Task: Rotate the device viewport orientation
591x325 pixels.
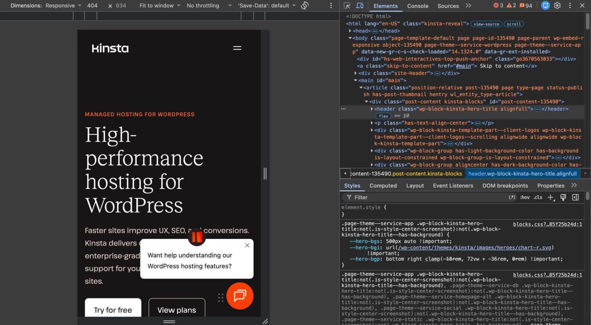Action: (305, 6)
